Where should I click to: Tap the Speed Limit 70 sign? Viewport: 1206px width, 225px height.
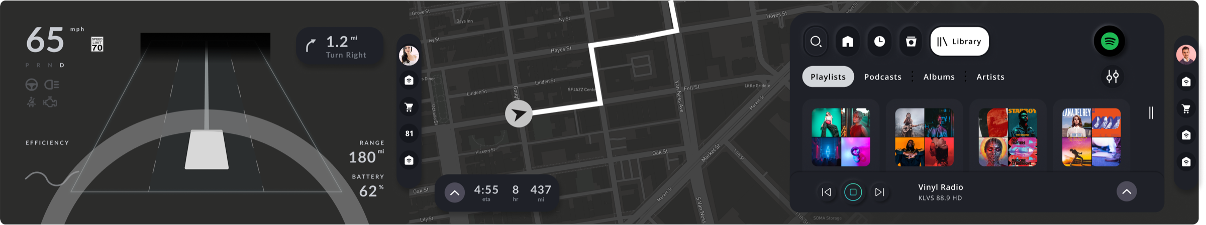tap(97, 44)
